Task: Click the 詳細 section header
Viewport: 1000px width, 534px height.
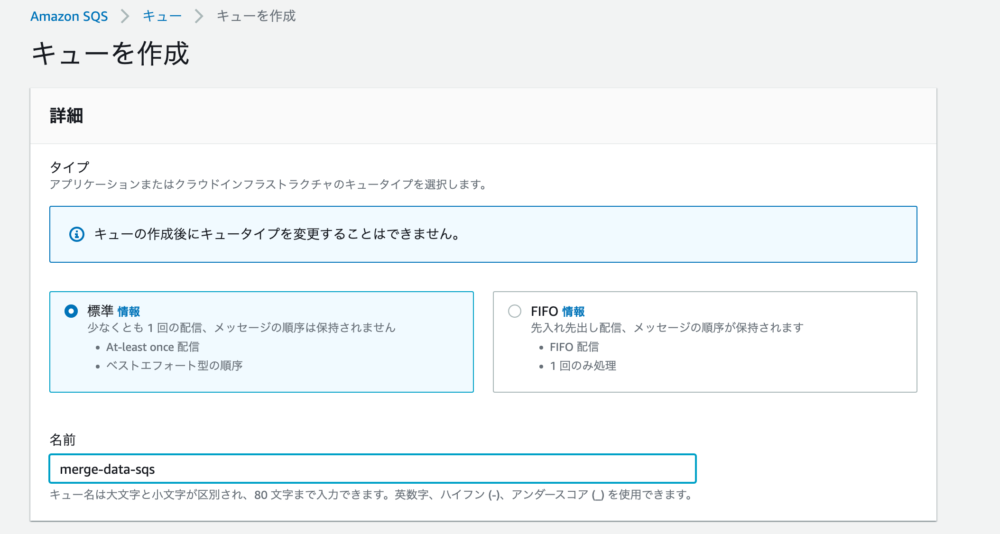Action: pos(66,116)
